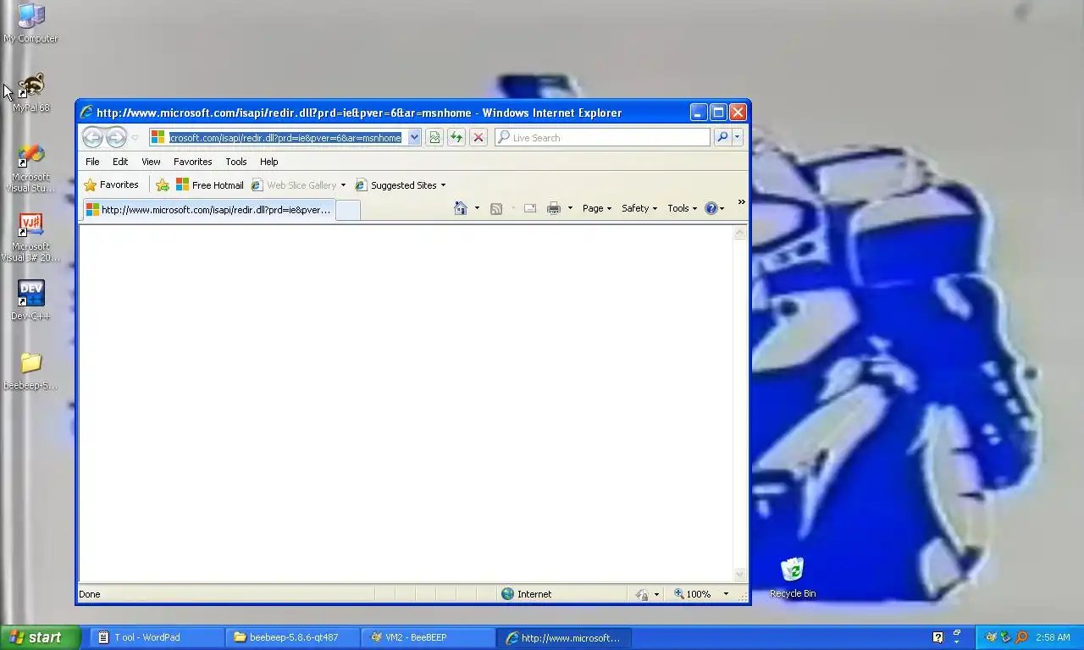Screen dimensions: 1084x650
Task: Open the Tools menu in menu bar
Action: pos(236,162)
